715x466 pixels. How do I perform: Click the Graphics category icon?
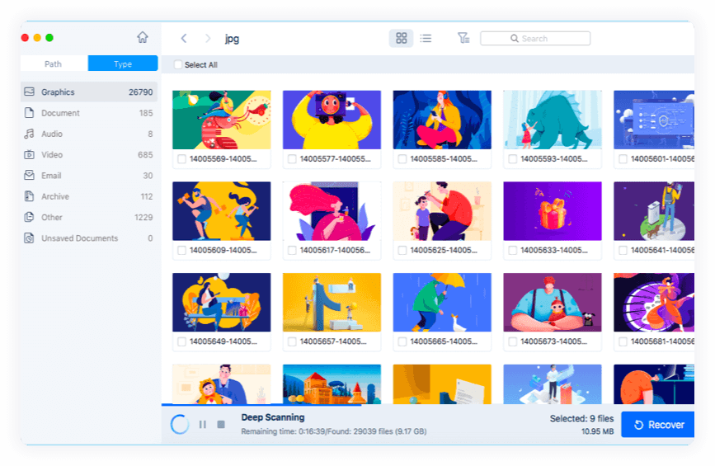[x=29, y=92]
